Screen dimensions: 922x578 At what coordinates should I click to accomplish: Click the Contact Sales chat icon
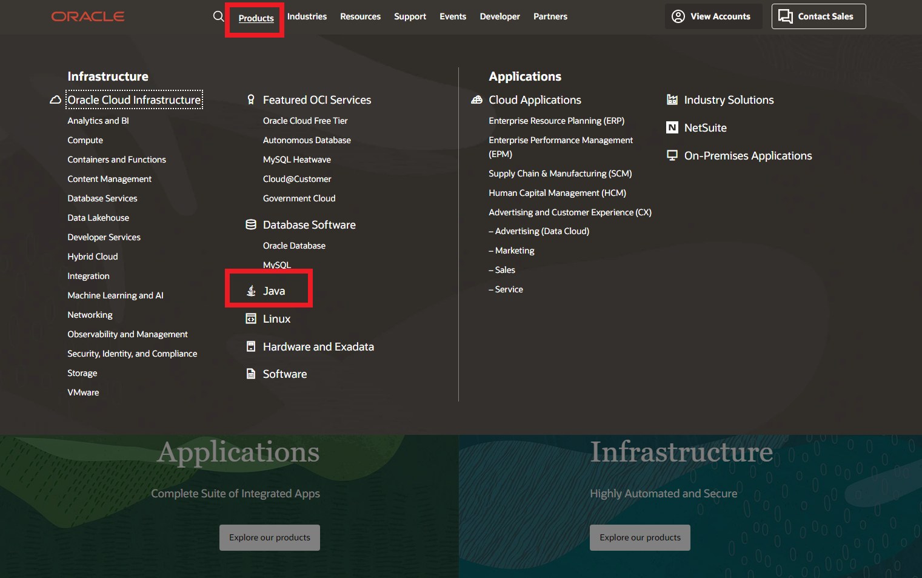coord(786,16)
